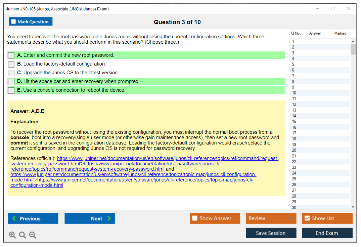Select answer A checkbox for root password
The image size is (361, 247).
click(11, 55)
